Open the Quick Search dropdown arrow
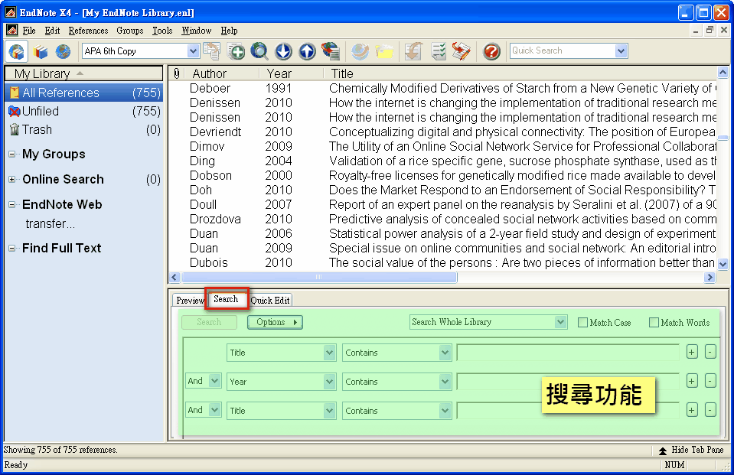 click(621, 51)
